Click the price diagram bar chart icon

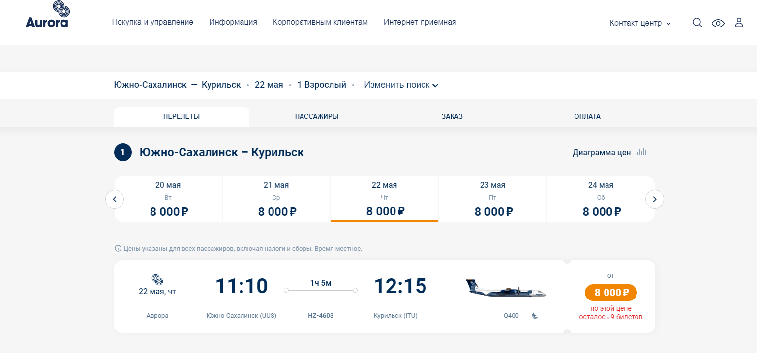(641, 152)
